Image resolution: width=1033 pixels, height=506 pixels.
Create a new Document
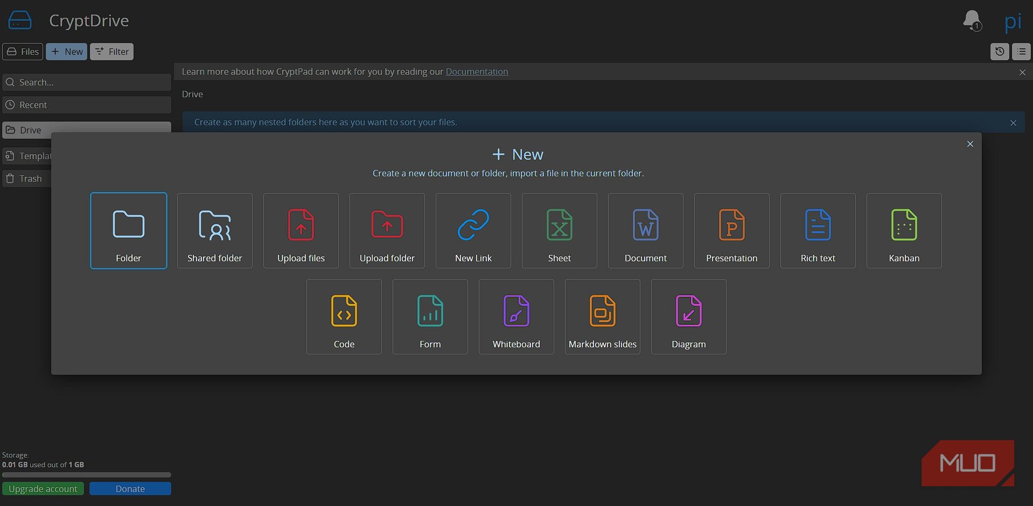coord(646,231)
